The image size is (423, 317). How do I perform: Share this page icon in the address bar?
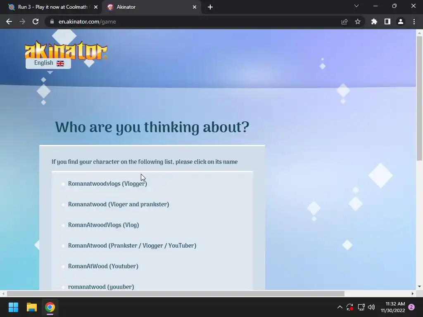pos(345,21)
